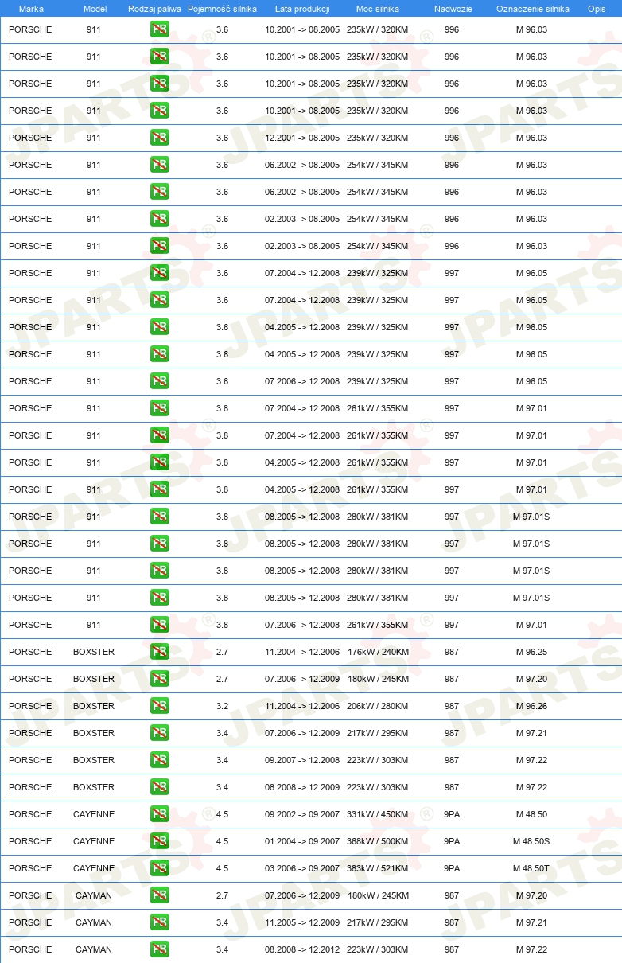Select the fuel icon in the Cayenne 500KM row
The width and height of the screenshot is (622, 963).
click(x=159, y=841)
